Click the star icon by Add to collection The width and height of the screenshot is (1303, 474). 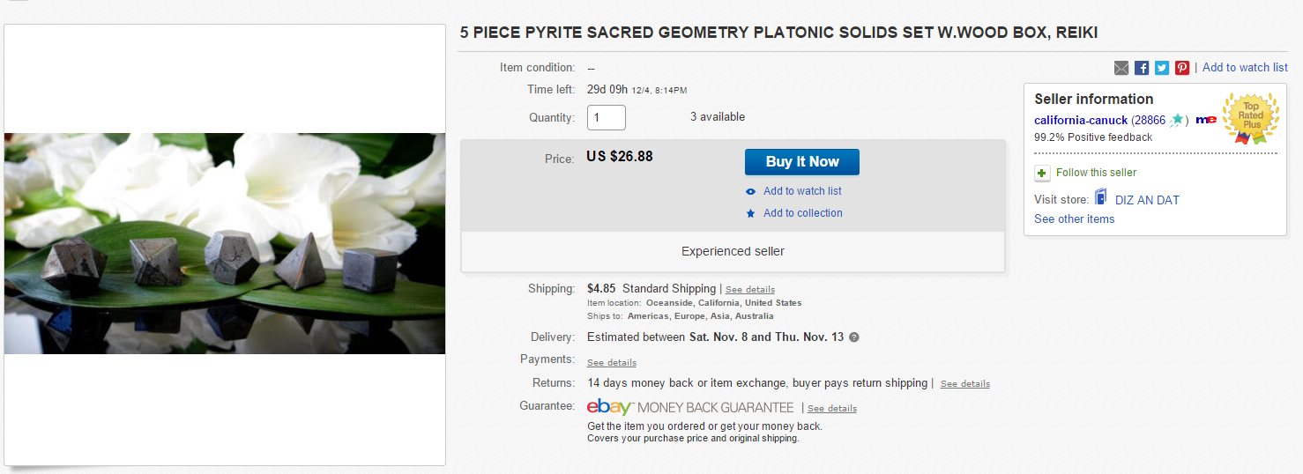tap(751, 213)
